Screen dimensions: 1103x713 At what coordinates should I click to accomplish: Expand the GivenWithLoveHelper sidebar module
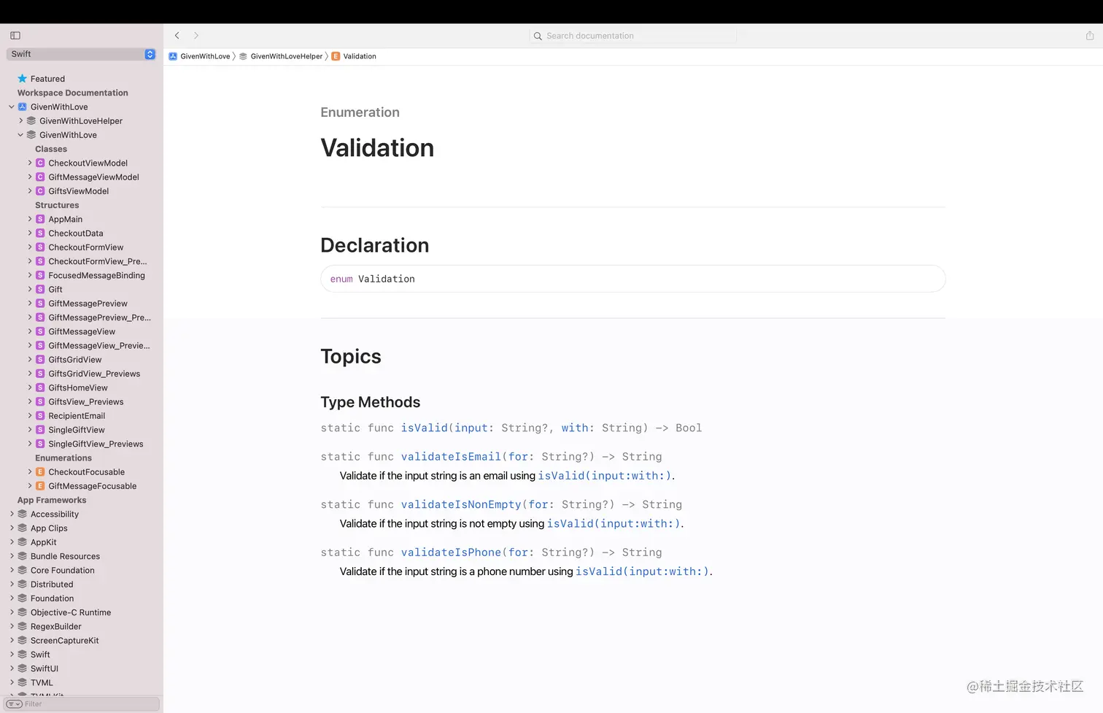(x=20, y=121)
